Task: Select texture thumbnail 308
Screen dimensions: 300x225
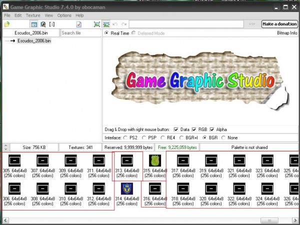Action: click(42, 188)
